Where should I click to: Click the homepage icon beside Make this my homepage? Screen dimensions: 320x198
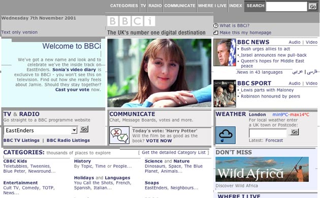point(216,32)
